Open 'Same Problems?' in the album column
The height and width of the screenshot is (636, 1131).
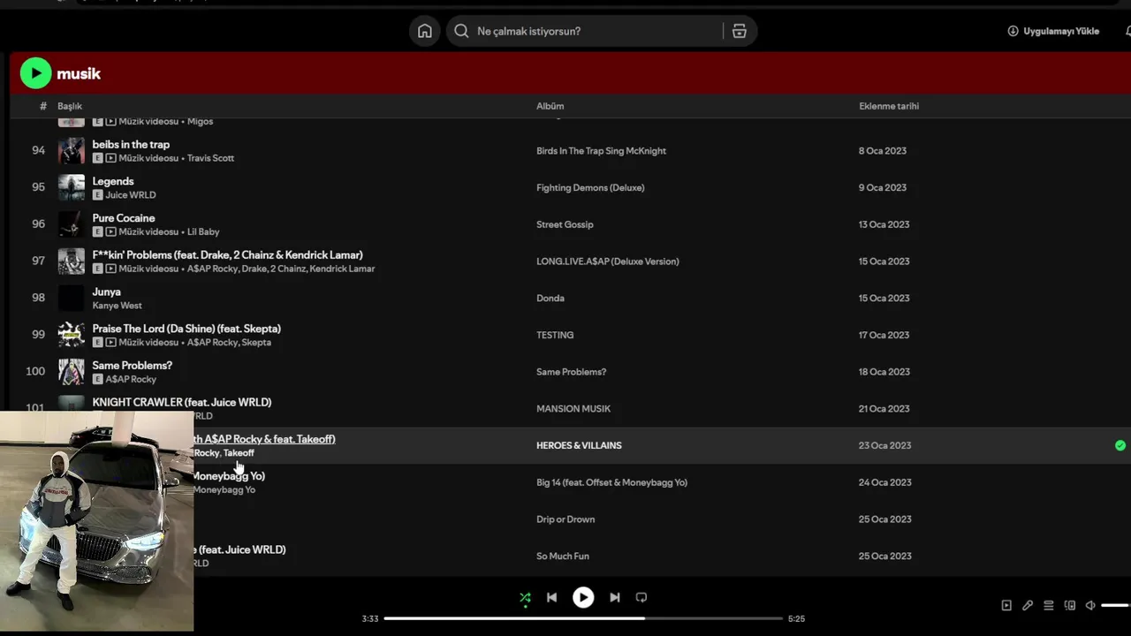pyautogui.click(x=571, y=372)
